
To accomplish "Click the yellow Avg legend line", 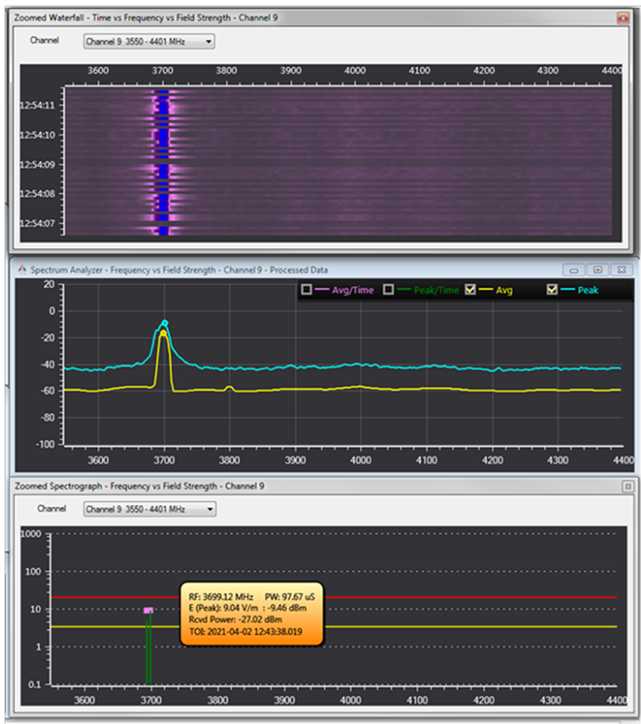I will (486, 290).
